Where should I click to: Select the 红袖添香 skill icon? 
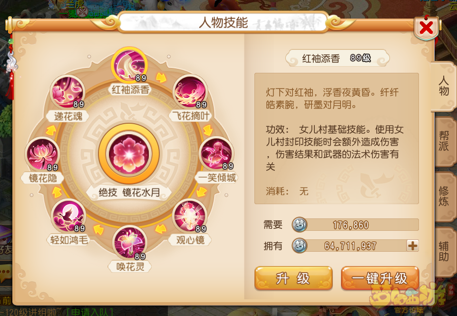(x=129, y=65)
